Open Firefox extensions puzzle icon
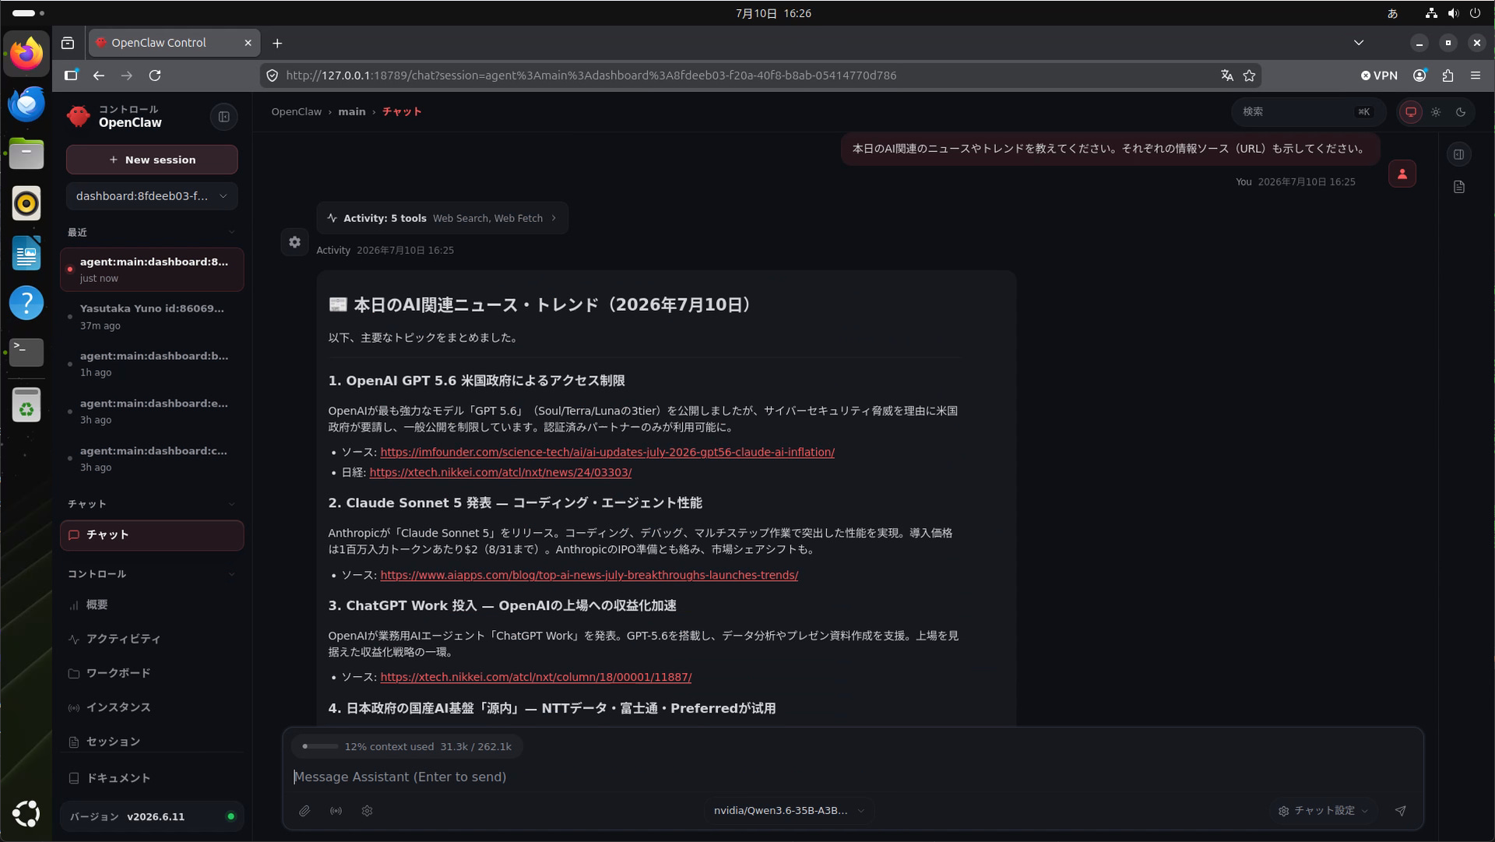Screen dimensions: 1495x842 point(1448,76)
